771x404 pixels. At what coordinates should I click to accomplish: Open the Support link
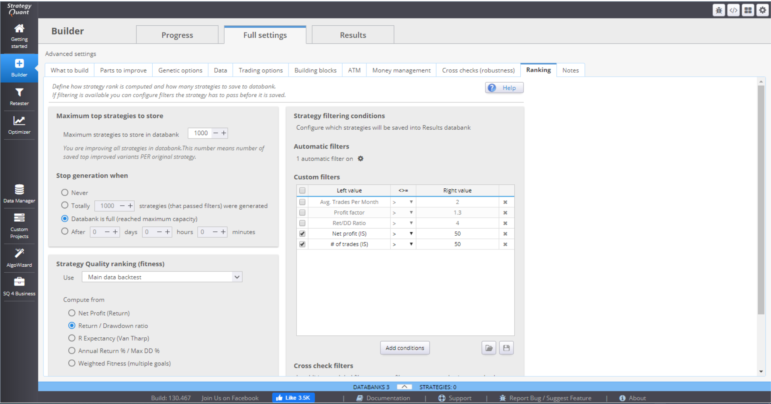pyautogui.click(x=454, y=398)
